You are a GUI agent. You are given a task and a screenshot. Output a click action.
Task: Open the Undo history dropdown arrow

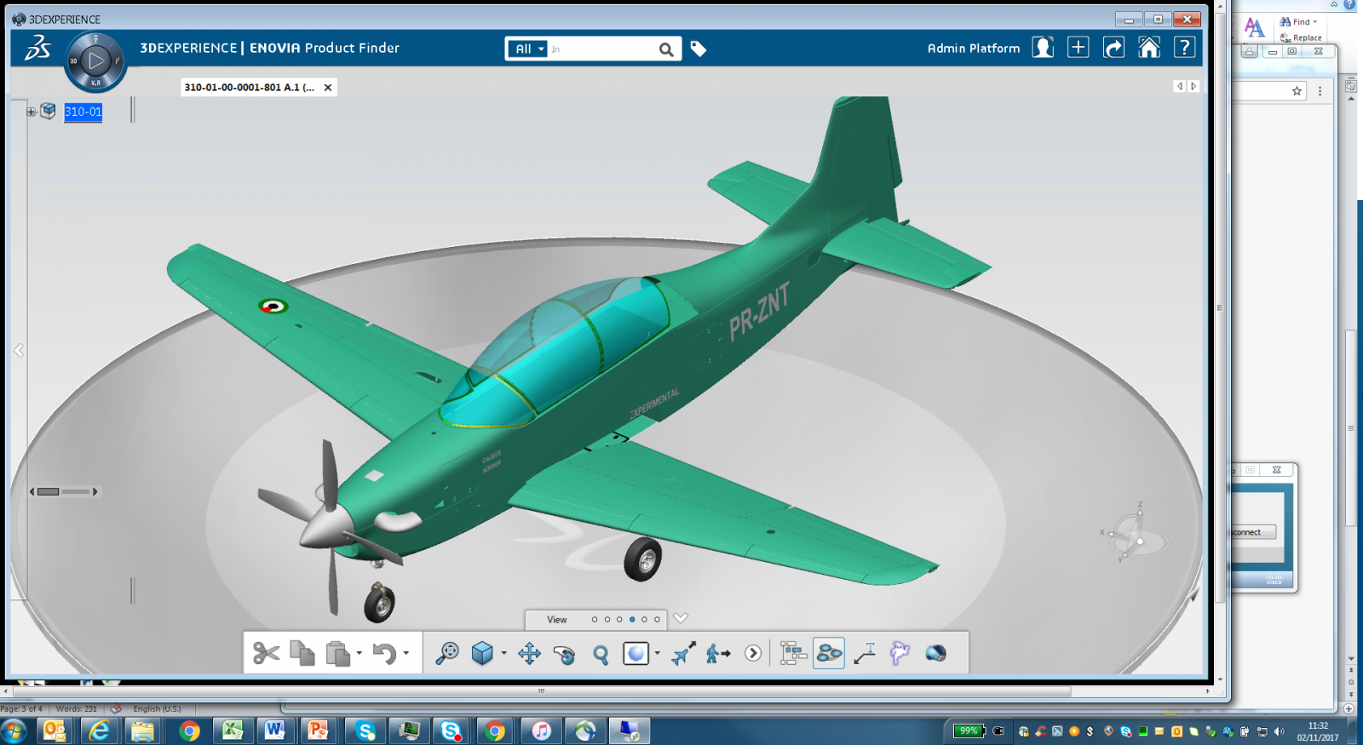406,653
